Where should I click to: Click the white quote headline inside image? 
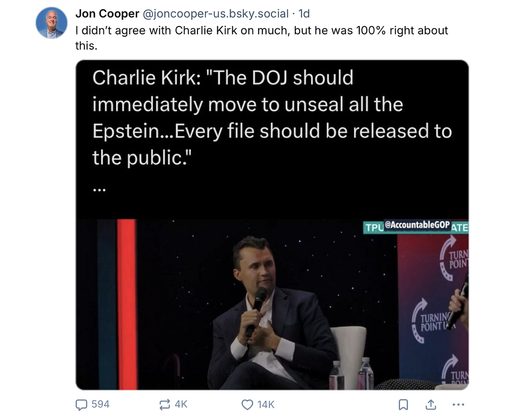[x=271, y=118]
